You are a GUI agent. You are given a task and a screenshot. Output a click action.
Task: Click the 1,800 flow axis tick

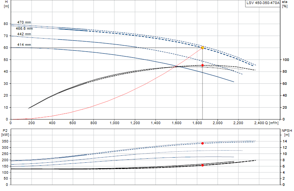coord(197,123)
